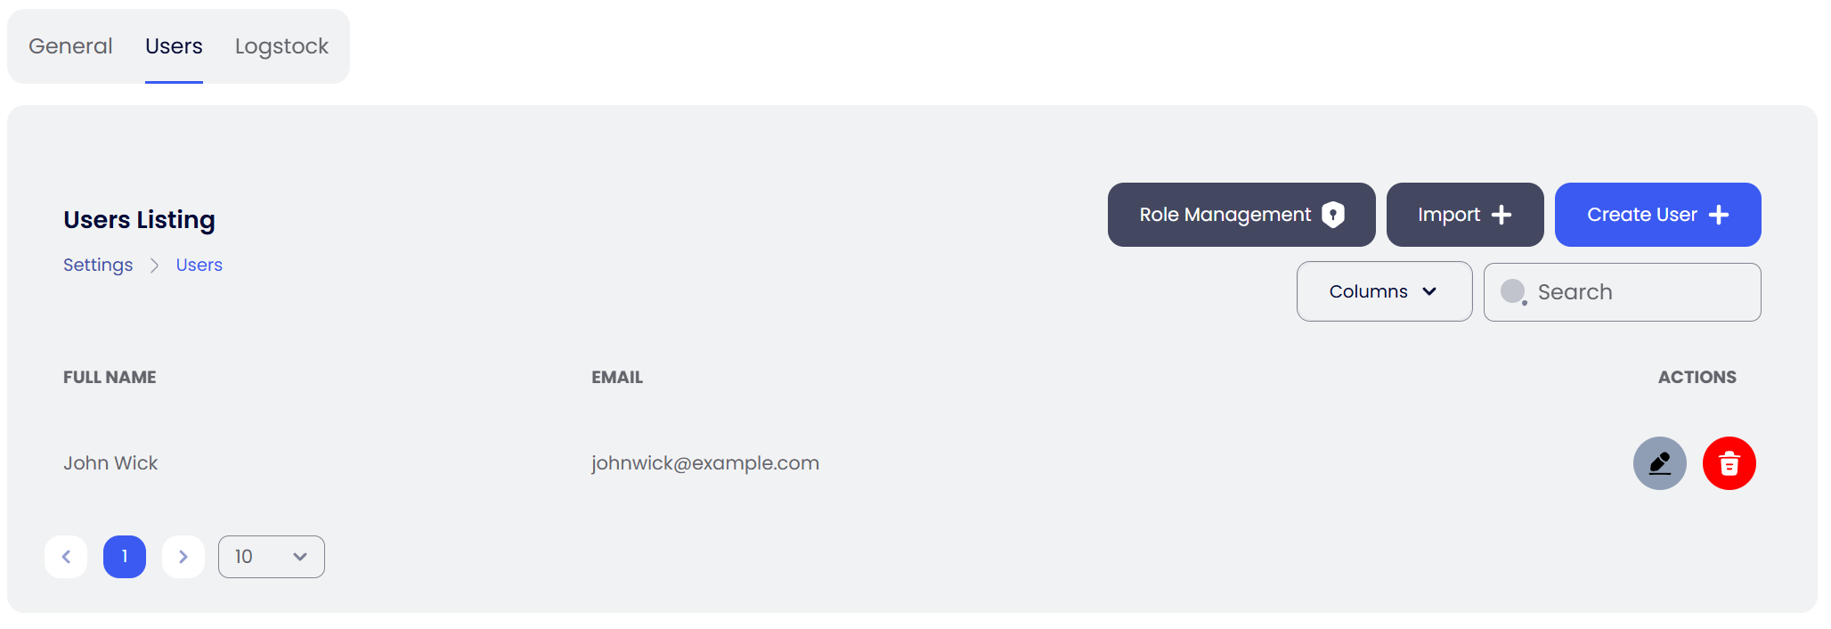Click the plus icon on Import button

click(x=1501, y=215)
